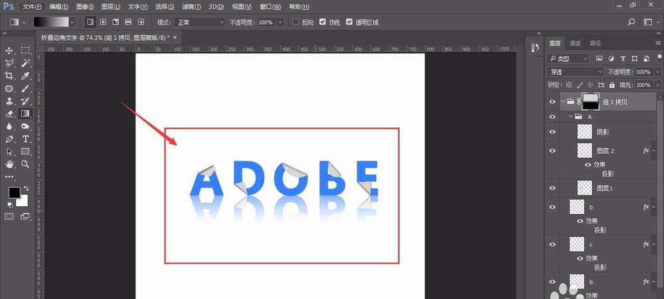Select the Horizontal Type tool

[25, 139]
